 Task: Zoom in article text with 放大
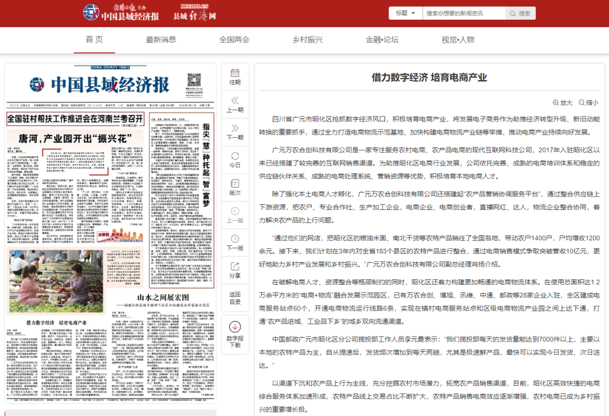(x=562, y=103)
